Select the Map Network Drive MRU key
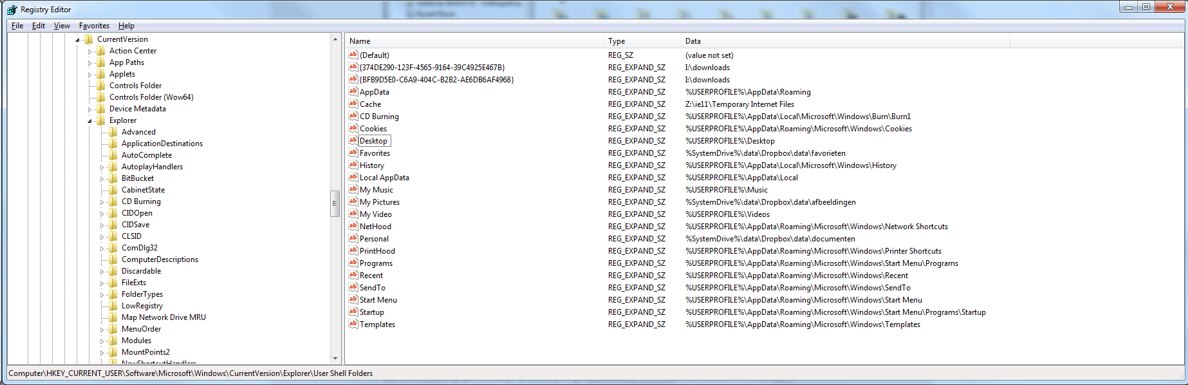 [x=163, y=317]
